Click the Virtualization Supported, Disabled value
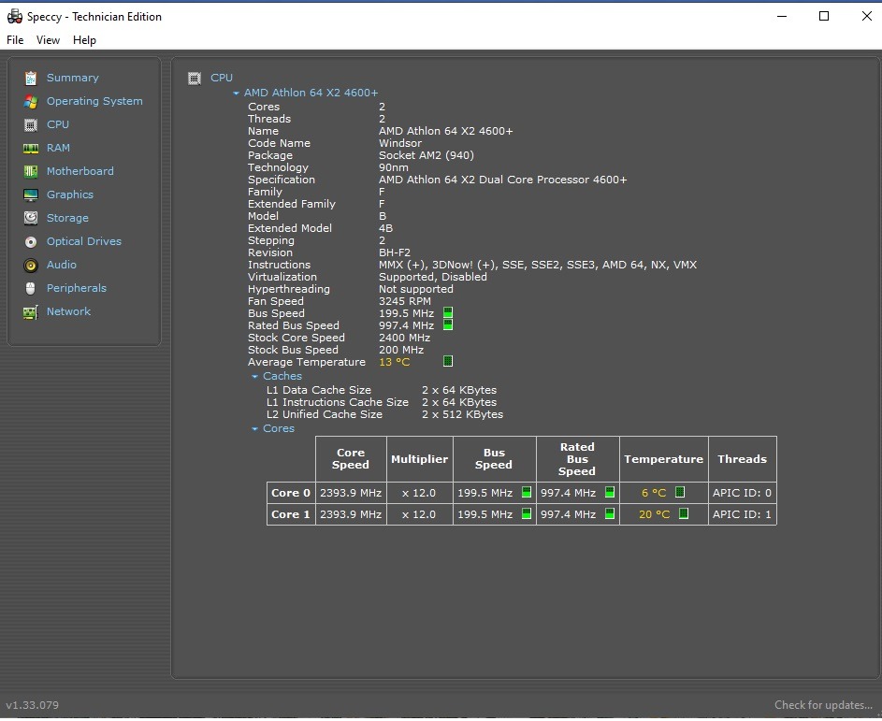 pyautogui.click(x=432, y=277)
